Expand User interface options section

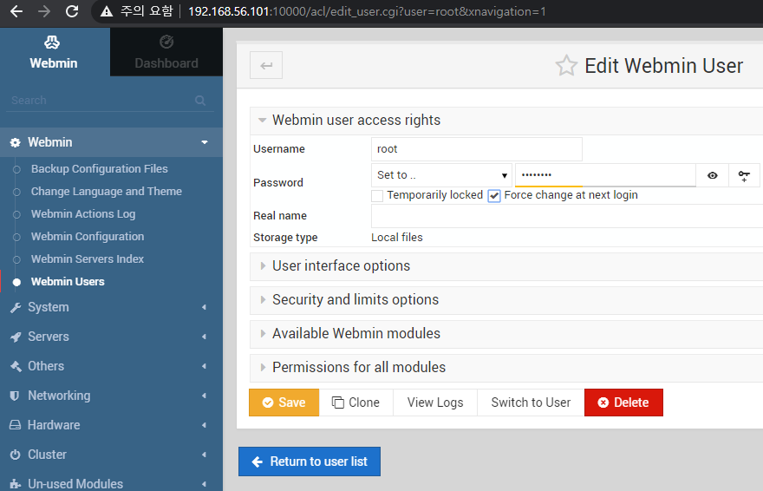coord(341,266)
